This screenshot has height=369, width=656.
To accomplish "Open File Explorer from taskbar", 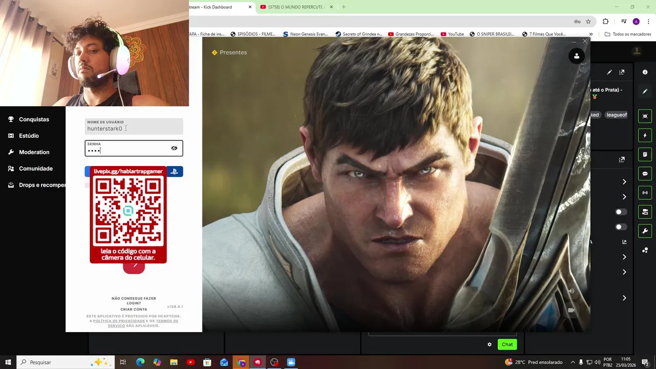I will click(x=174, y=362).
